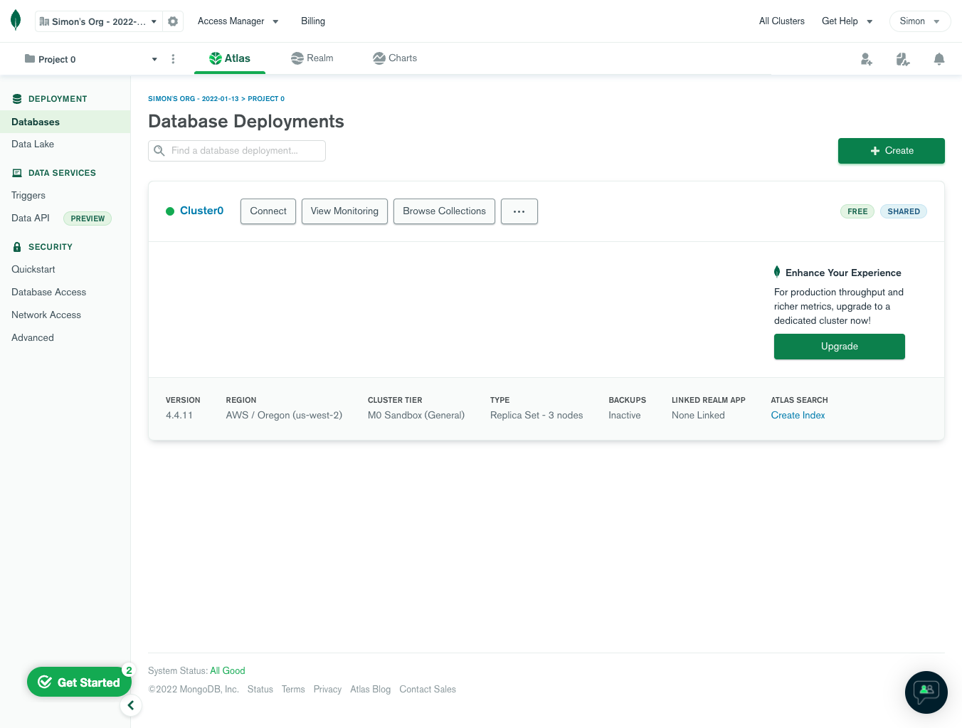Screen dimensions: 962x728
Task: Open the Simon user account menu
Action: [920, 21]
